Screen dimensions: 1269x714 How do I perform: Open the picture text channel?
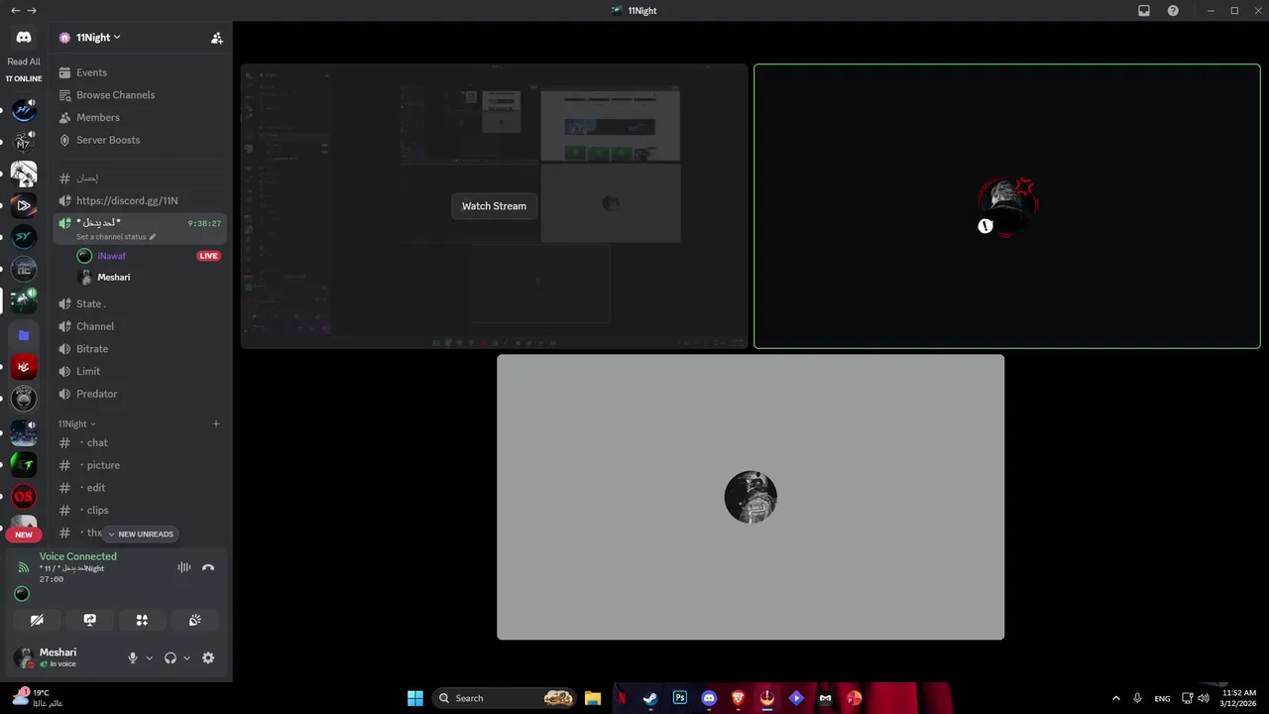pyautogui.click(x=142, y=465)
